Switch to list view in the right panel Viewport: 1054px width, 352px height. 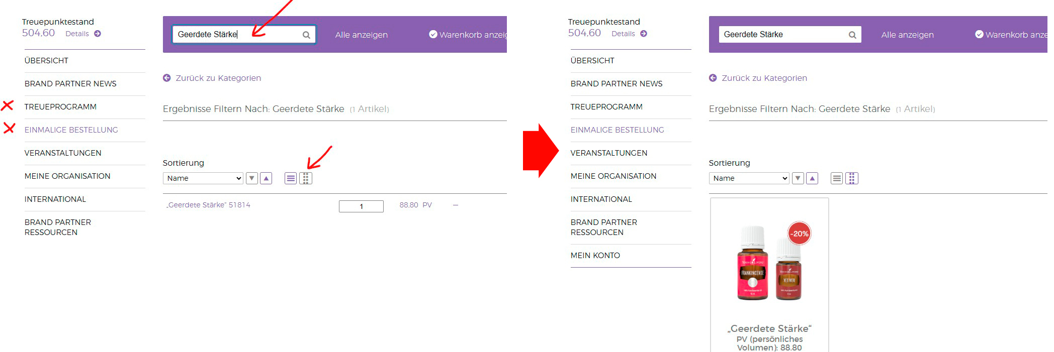tap(836, 178)
